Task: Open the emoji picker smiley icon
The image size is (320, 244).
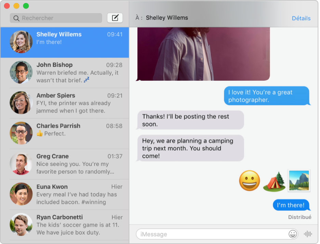Action: (293, 234)
